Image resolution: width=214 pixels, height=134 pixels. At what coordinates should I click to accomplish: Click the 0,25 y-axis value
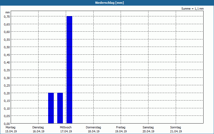(x=7, y=85)
